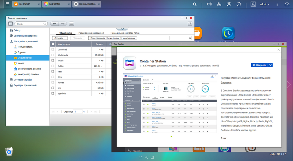Open external devices icon in top bar
Viewport: 293px width, 161px height.
pos(229,4)
